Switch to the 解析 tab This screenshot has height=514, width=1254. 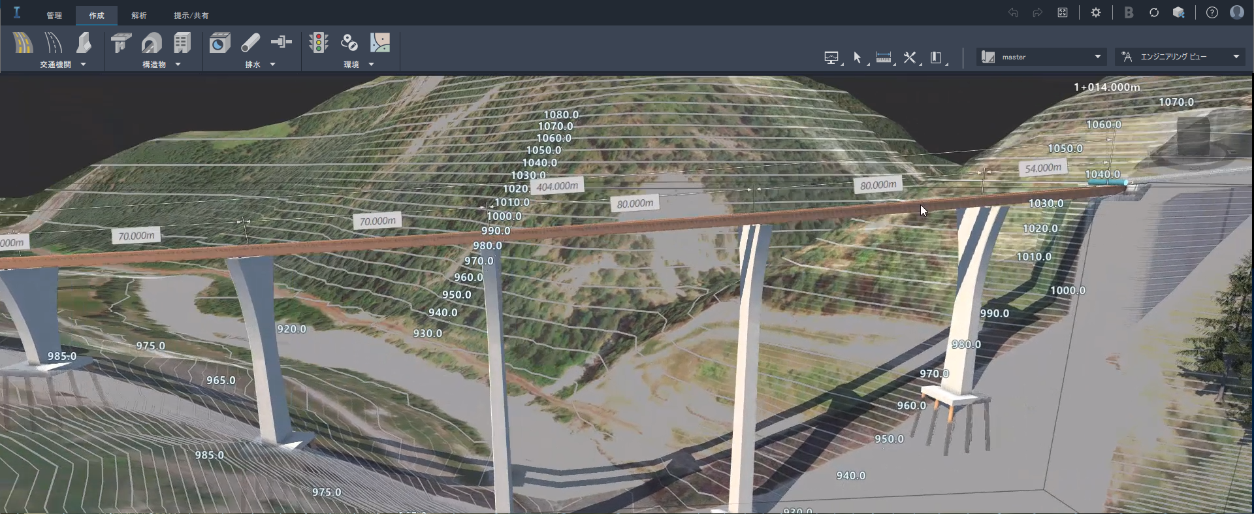click(x=139, y=15)
